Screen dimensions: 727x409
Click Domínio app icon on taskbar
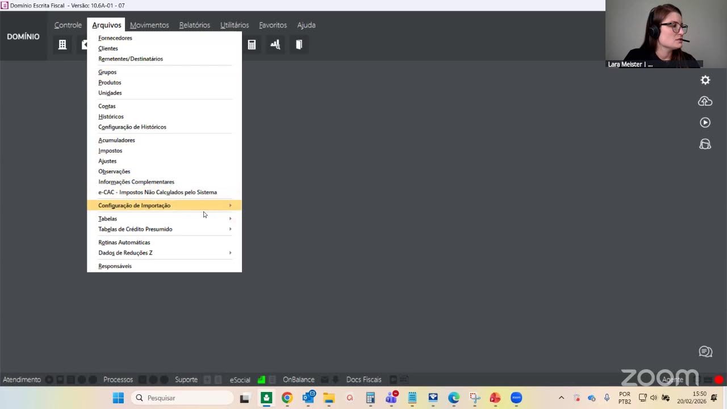tap(266, 398)
